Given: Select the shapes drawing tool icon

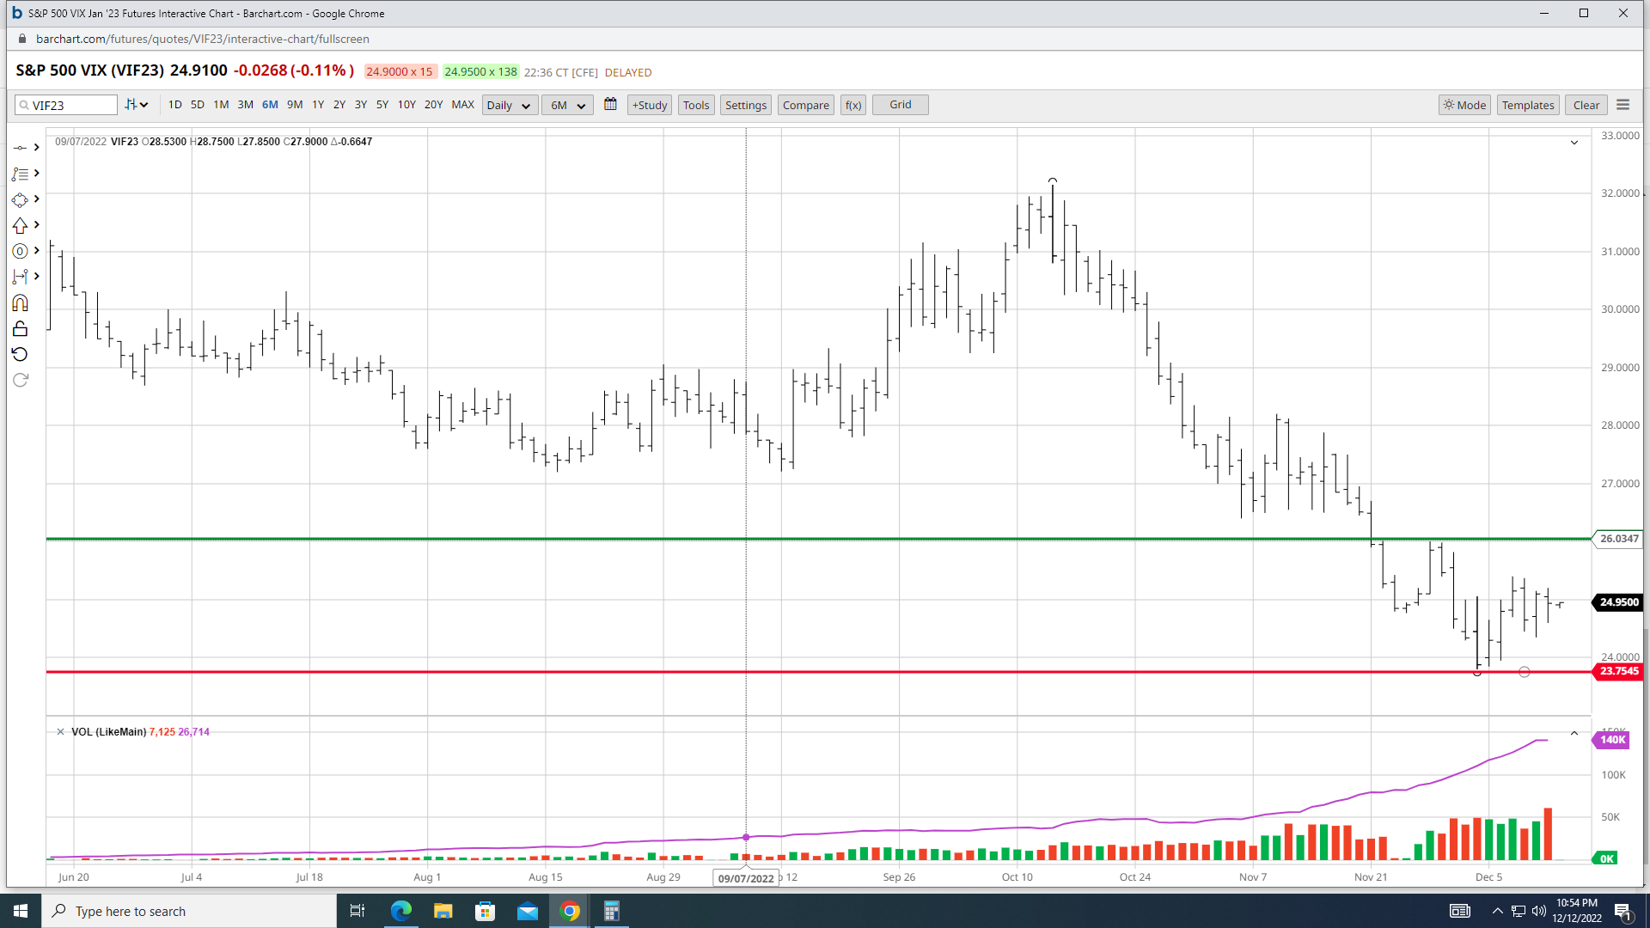Looking at the screenshot, I should [21, 199].
